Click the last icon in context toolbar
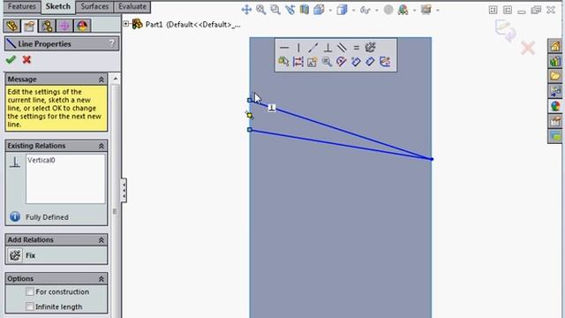This screenshot has height=318, width=565. point(385,62)
